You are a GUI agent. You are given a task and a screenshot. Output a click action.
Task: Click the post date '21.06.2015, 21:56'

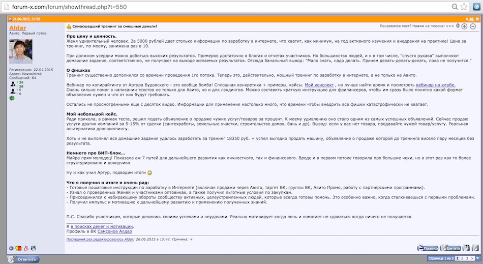[x=26, y=19]
